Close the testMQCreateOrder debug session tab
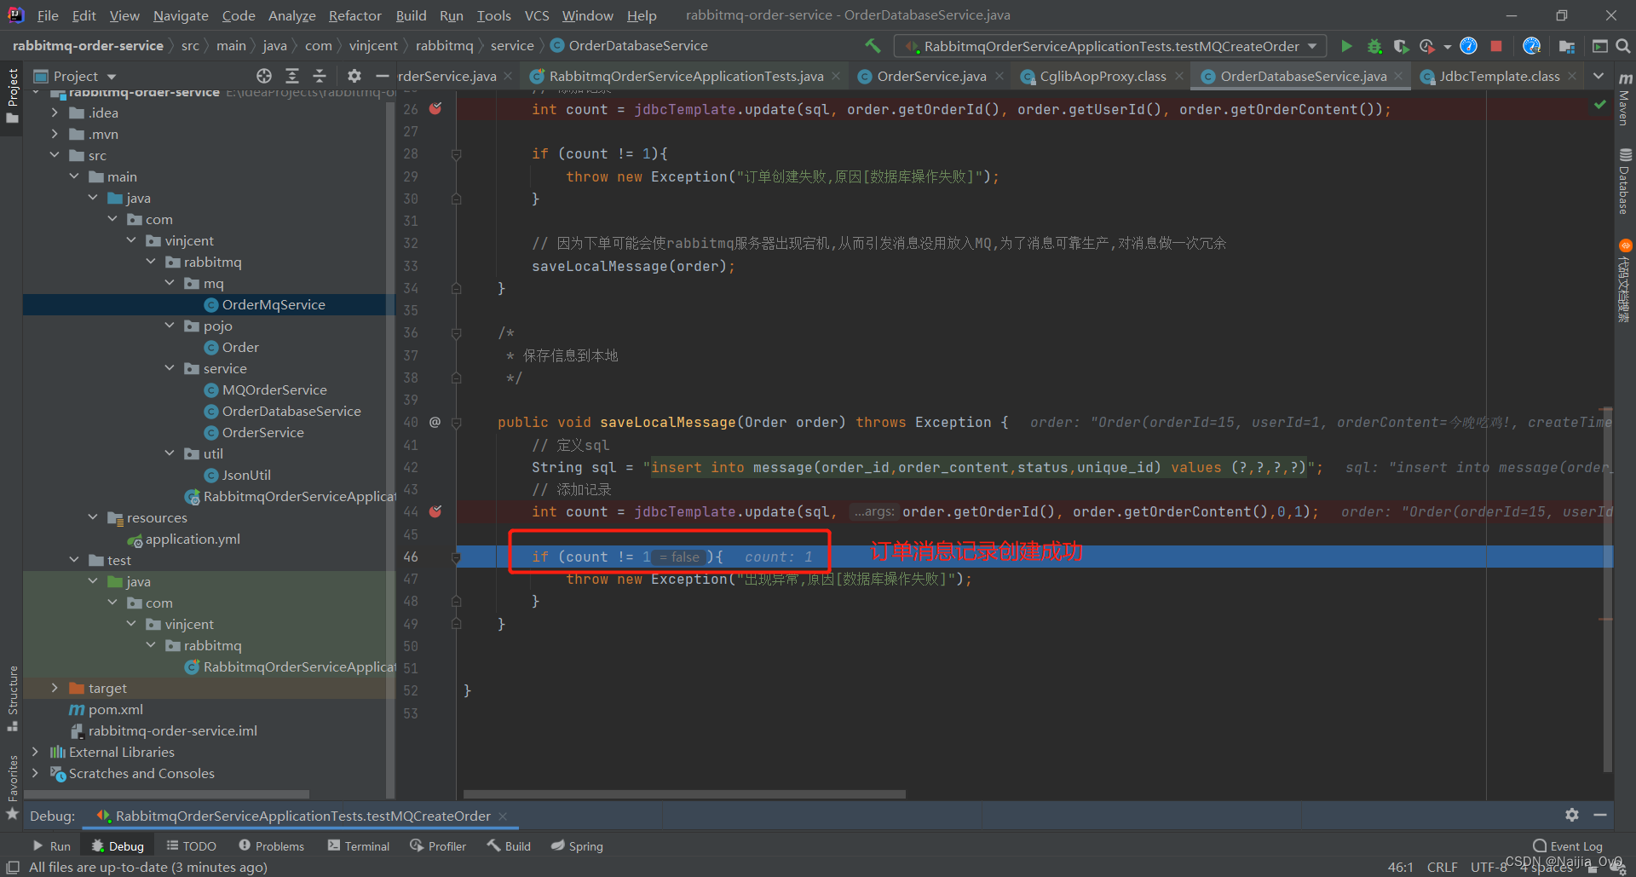The height and width of the screenshot is (877, 1636). coord(503,816)
